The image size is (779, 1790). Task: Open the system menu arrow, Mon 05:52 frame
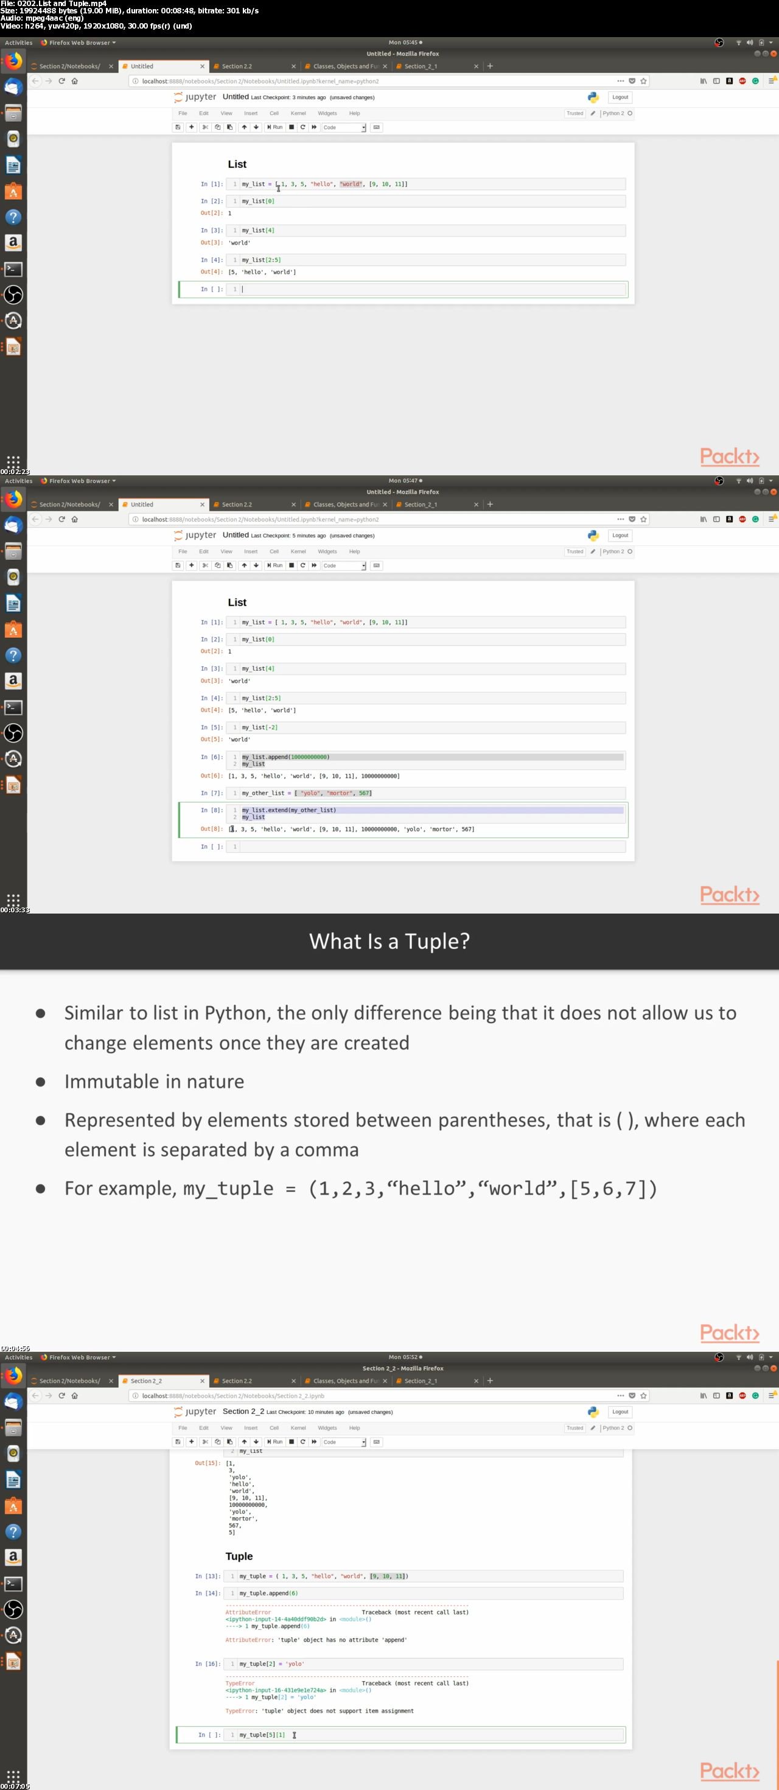(x=770, y=1357)
